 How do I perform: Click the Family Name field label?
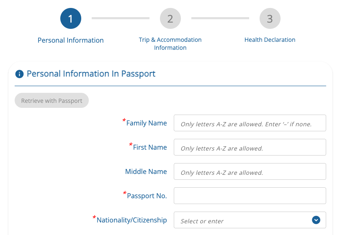coord(146,123)
